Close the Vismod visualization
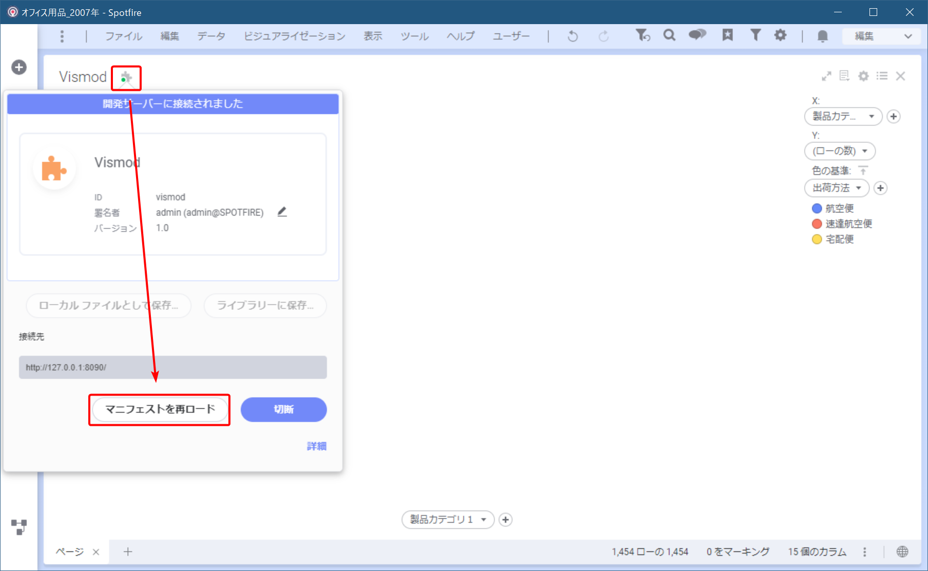 point(900,76)
